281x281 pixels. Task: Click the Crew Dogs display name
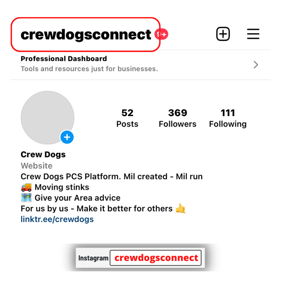[x=43, y=155]
